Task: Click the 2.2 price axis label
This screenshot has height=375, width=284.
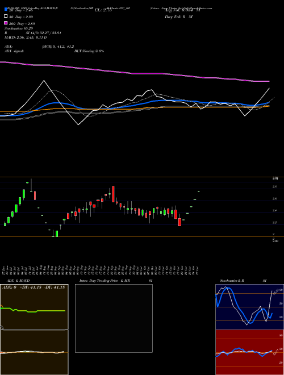Action: (275, 222)
